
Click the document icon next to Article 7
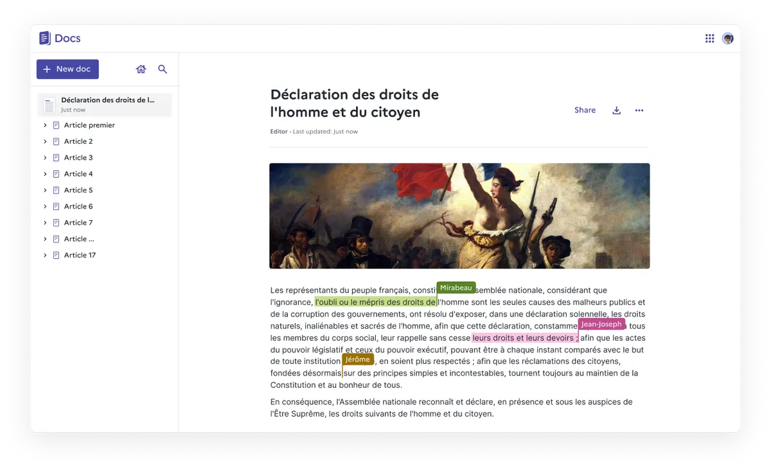pos(57,223)
